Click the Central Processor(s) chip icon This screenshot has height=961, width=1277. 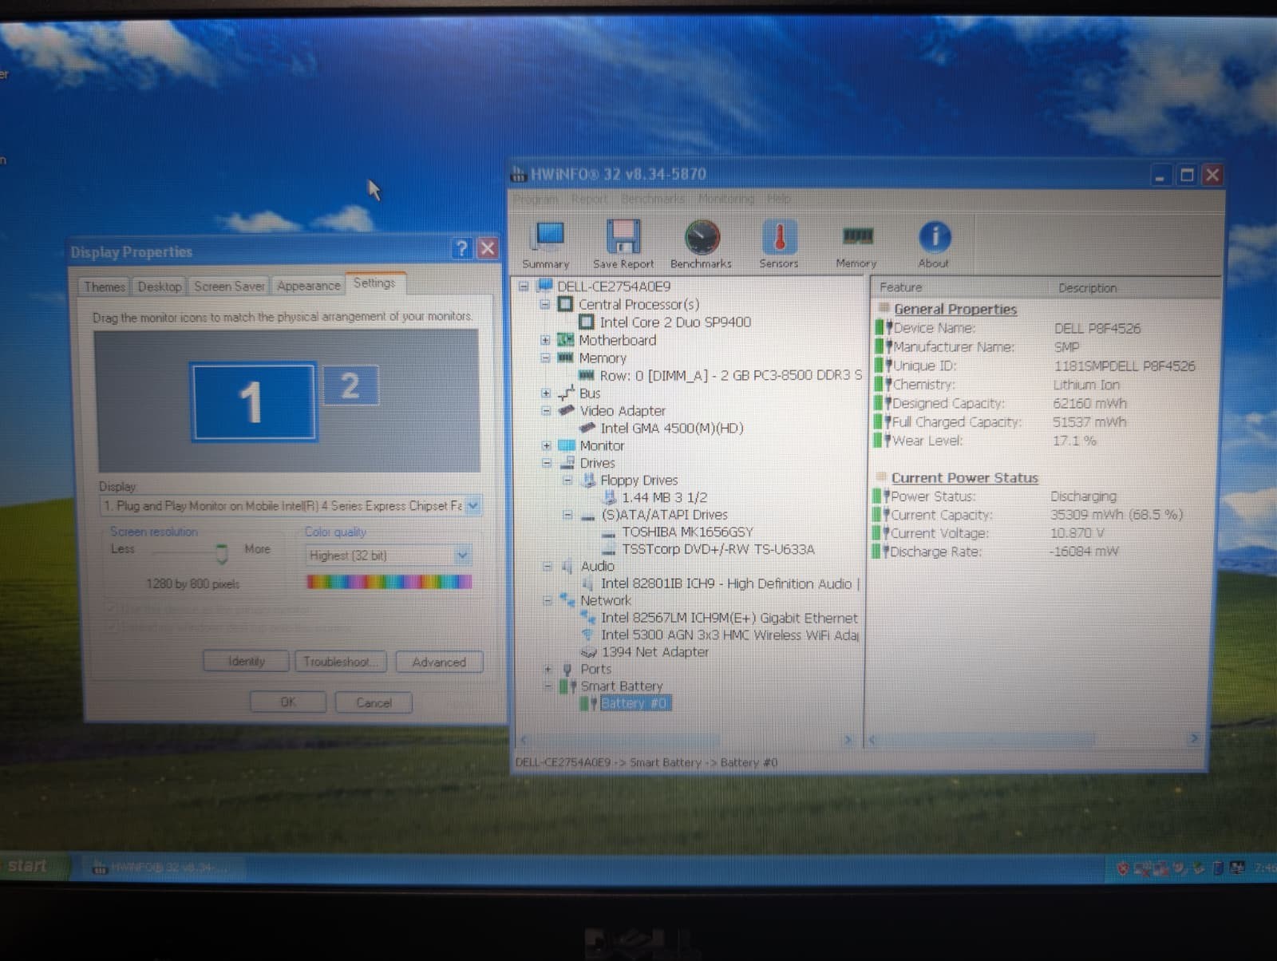coord(565,304)
